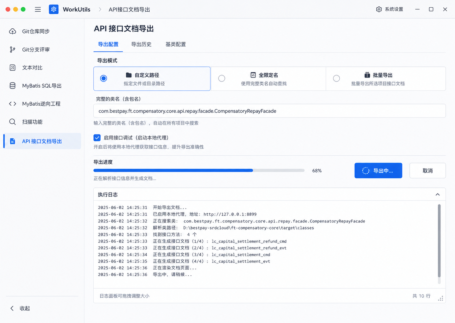Click the spinner icon in 导出中 button
Screen dimensions: 455x323
[366, 171]
